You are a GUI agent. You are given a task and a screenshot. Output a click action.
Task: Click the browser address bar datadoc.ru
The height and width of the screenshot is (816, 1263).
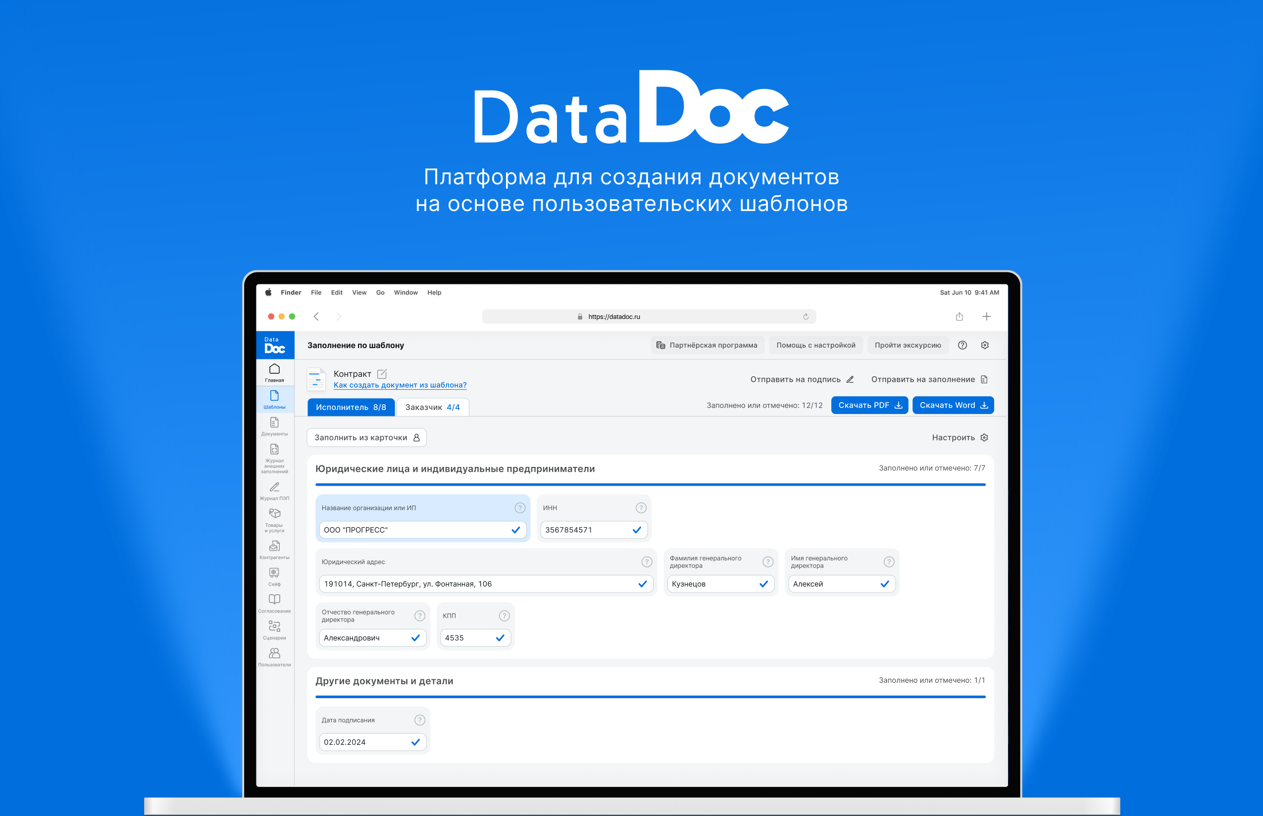(x=649, y=316)
